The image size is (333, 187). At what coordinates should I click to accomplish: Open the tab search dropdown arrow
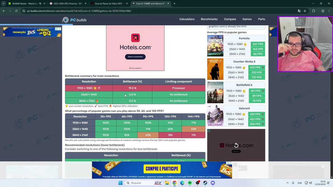click(3, 4)
